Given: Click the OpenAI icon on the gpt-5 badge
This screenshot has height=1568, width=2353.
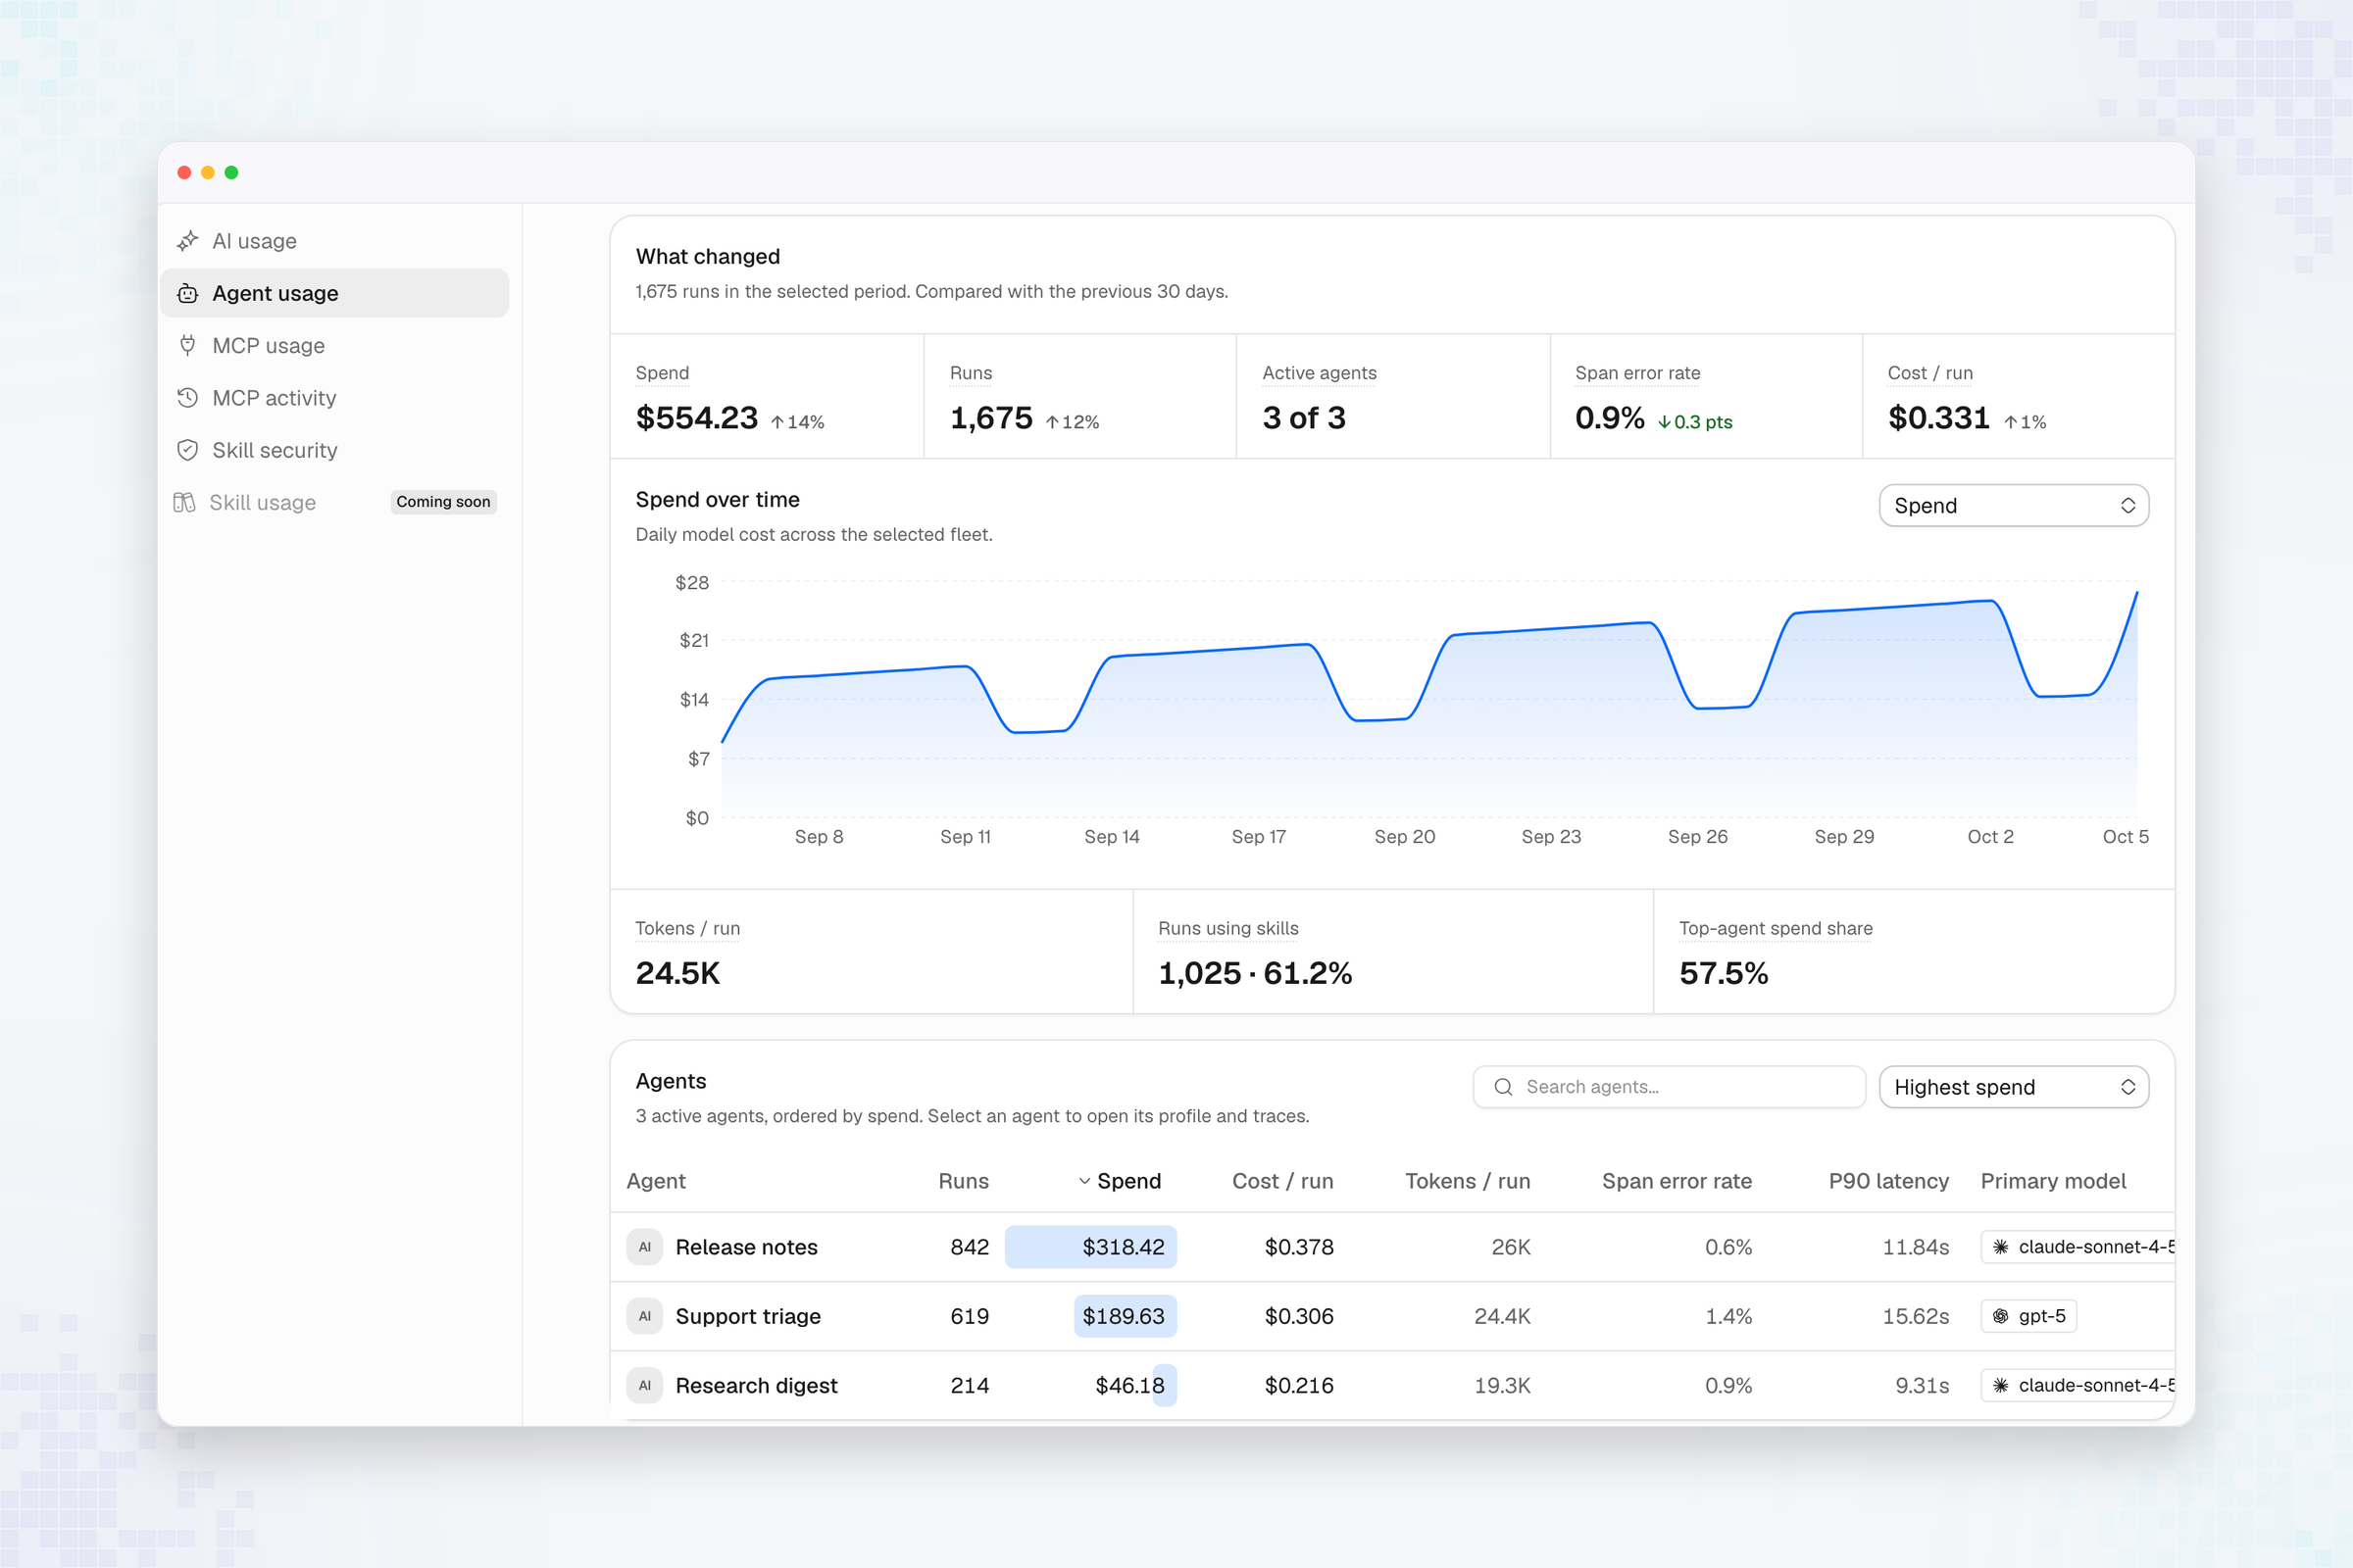Looking at the screenshot, I should pos(2000,1316).
